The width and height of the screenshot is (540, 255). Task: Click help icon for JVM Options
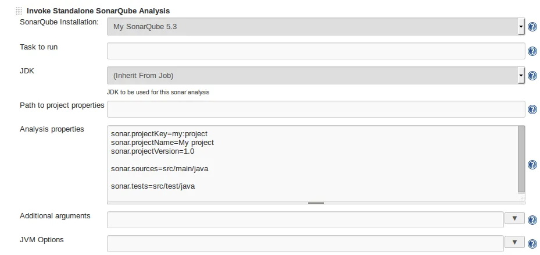tap(532, 243)
